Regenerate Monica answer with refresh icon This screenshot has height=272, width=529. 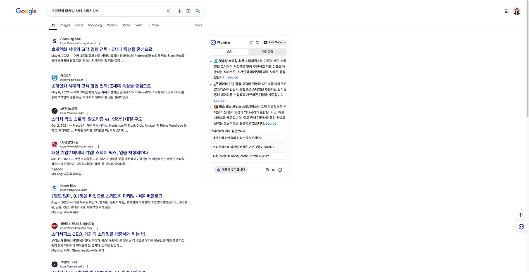[251, 42]
